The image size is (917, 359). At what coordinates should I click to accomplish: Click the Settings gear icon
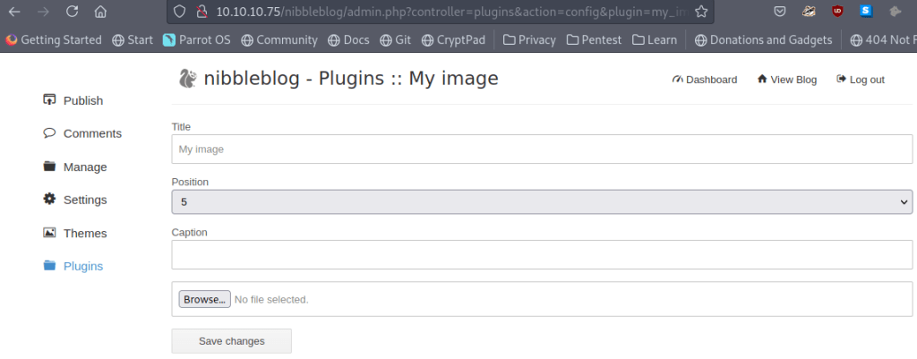click(x=50, y=199)
